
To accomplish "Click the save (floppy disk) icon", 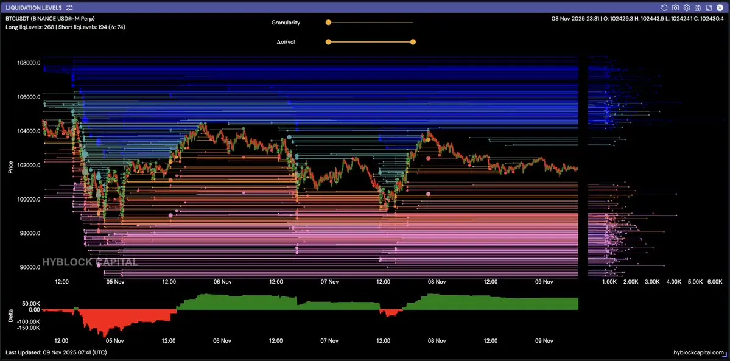I will coord(697,7).
